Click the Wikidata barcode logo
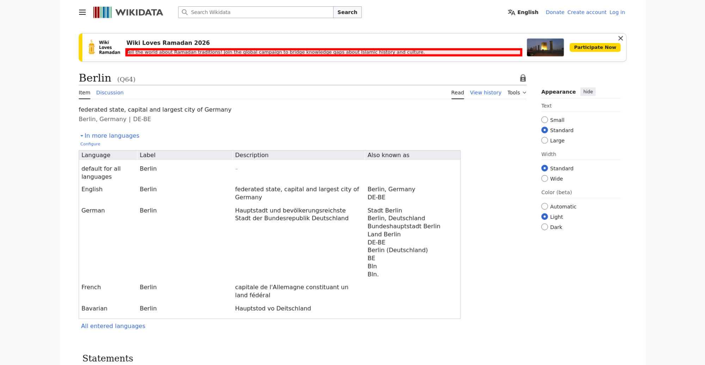The image size is (705, 365). 102,12
